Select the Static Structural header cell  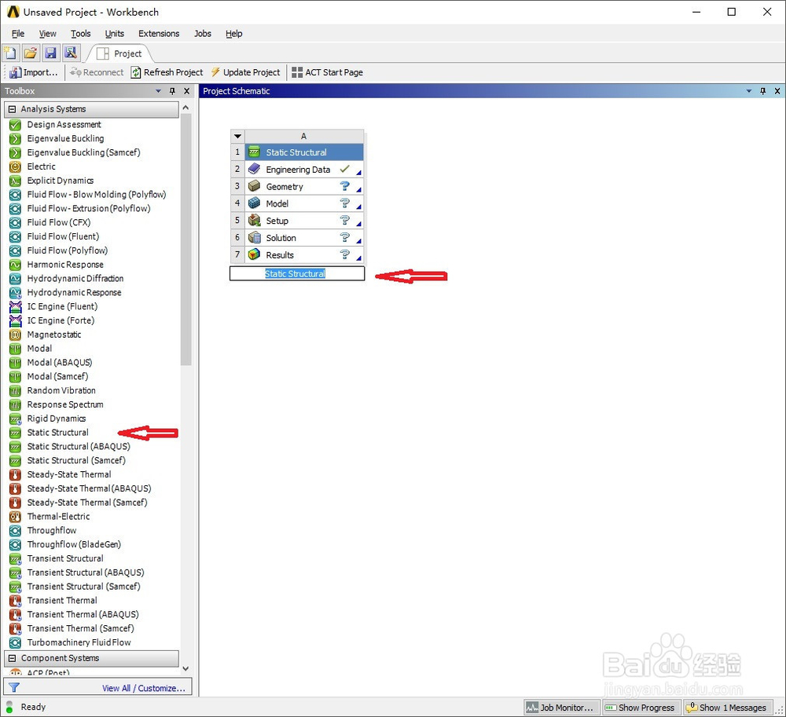tap(304, 152)
